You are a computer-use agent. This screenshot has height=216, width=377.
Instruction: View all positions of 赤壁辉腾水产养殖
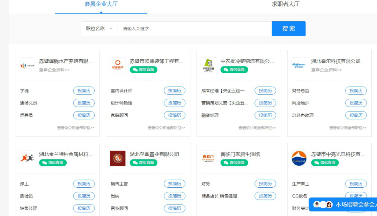tap(76, 128)
